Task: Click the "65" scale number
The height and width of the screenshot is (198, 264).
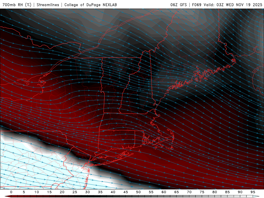Action: click(177, 192)
